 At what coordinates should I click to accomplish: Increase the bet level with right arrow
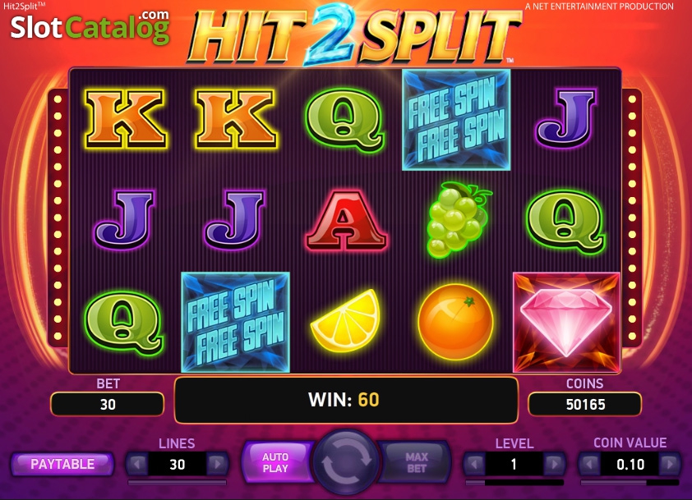tap(554, 464)
